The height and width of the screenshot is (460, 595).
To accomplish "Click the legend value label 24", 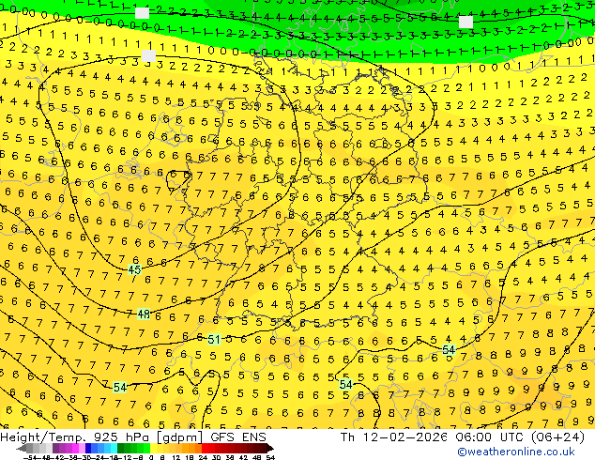I will 203,457.
